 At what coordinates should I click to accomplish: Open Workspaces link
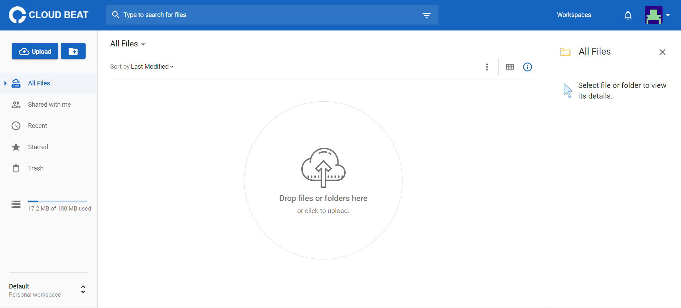574,15
